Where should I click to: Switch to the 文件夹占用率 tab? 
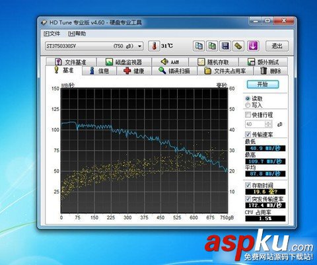(x=225, y=71)
